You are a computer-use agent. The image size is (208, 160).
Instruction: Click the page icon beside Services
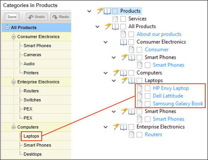pyautogui.click(x=115, y=19)
